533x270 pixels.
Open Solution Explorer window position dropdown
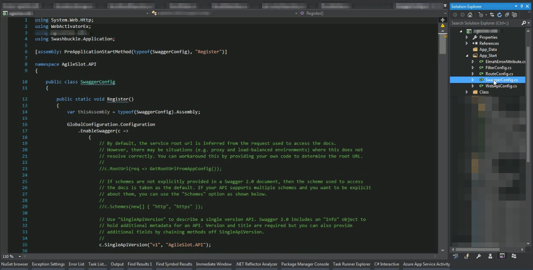[x=516, y=6]
